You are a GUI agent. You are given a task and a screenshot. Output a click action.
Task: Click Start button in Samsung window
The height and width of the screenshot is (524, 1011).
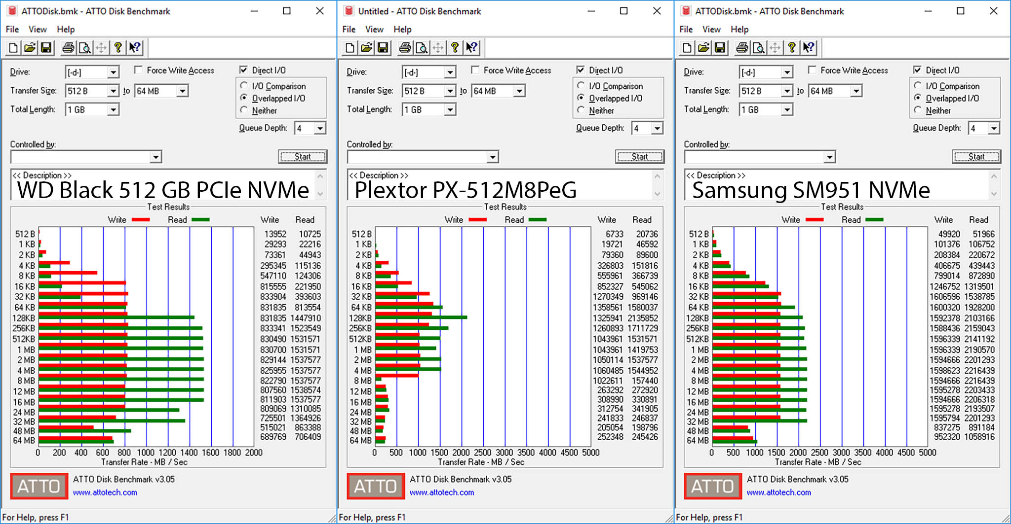point(976,157)
